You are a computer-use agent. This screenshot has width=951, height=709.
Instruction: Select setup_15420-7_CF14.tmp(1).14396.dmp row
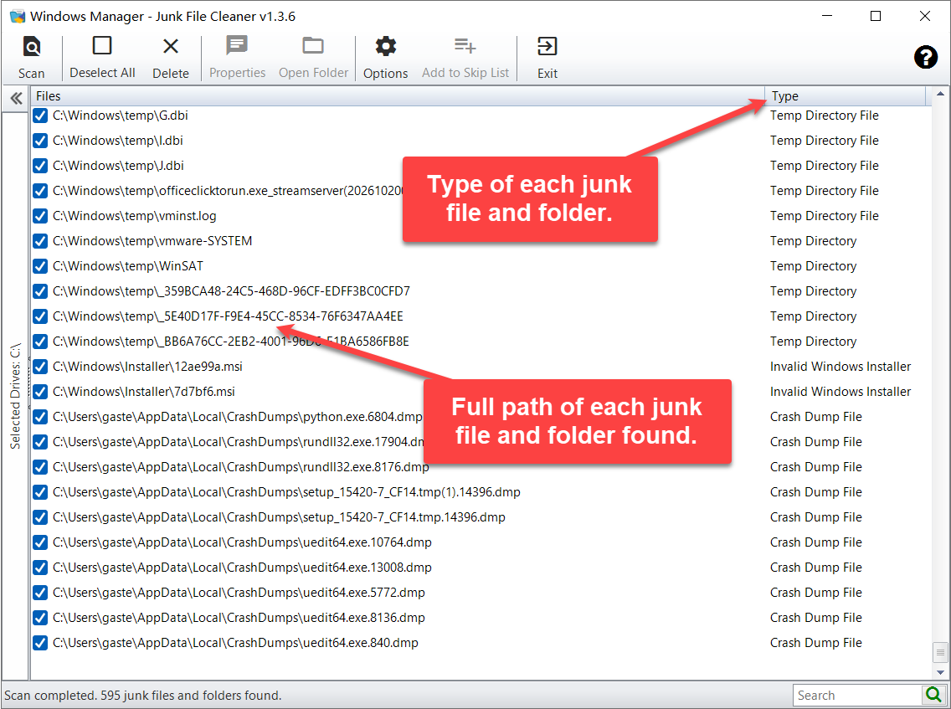coord(481,492)
